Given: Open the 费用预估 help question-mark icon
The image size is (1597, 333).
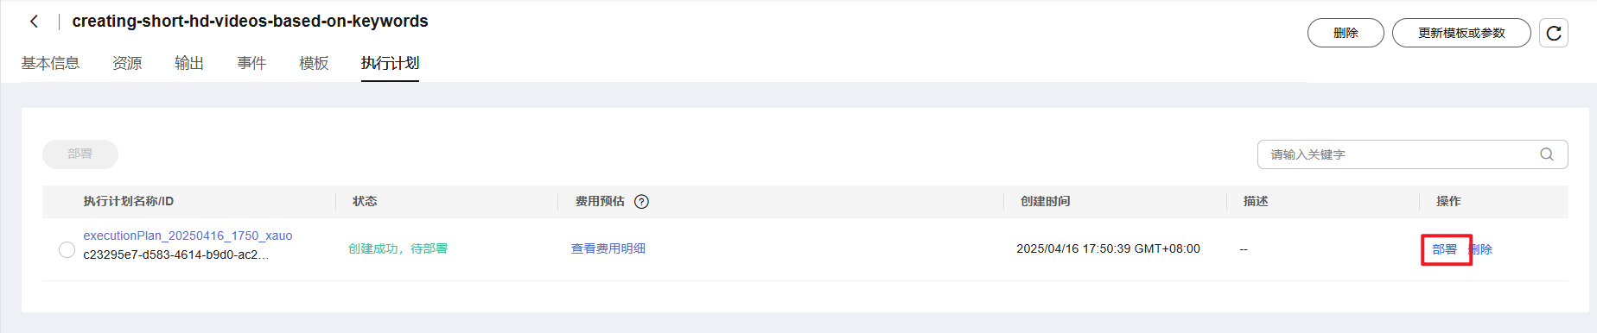Looking at the screenshot, I should (x=641, y=202).
